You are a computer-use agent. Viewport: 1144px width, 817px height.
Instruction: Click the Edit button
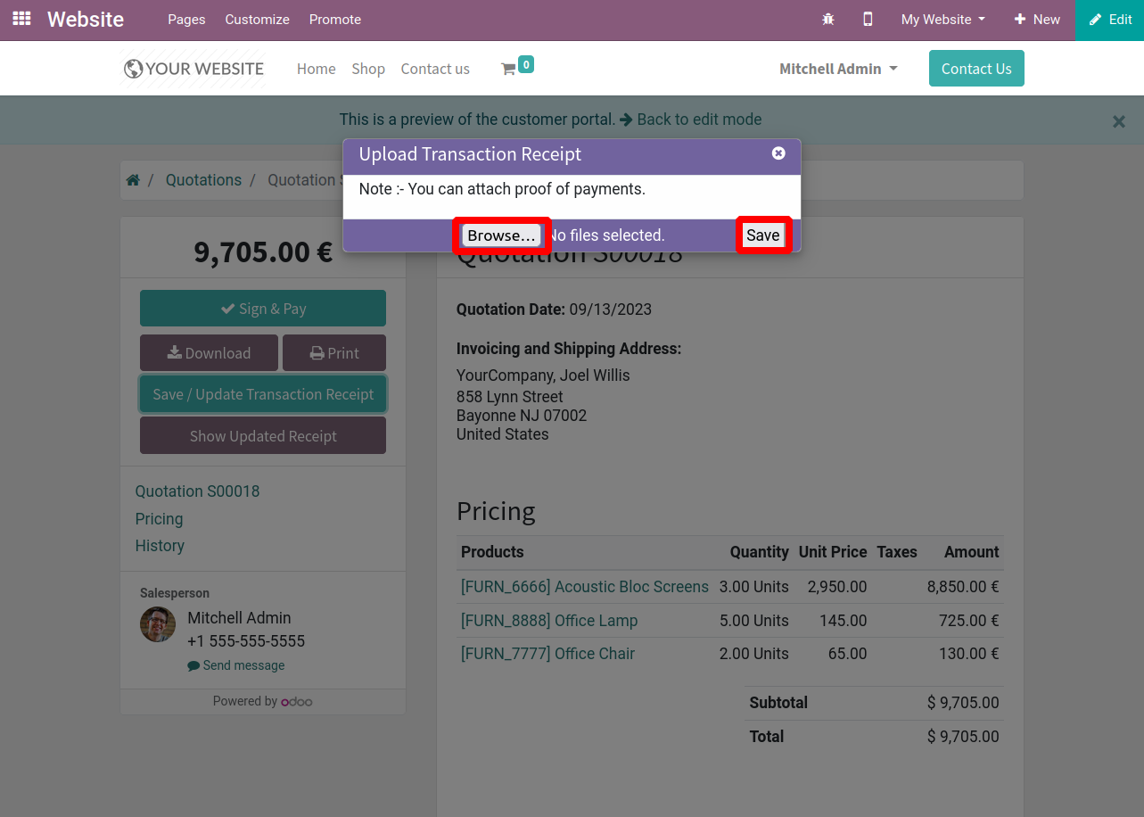point(1110,20)
